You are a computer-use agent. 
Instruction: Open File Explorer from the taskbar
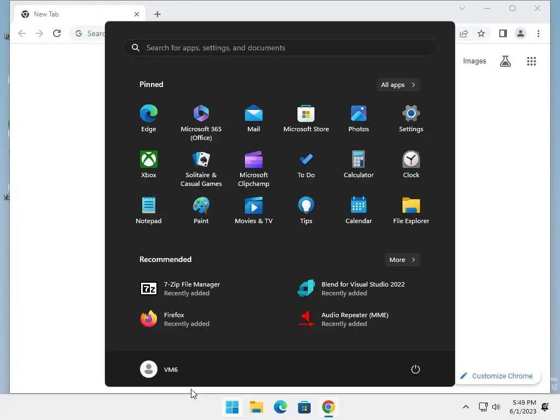click(x=256, y=407)
